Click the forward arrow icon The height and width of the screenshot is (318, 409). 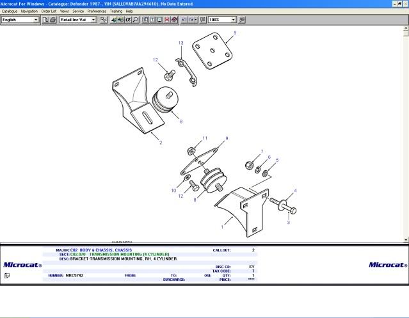click(191, 20)
